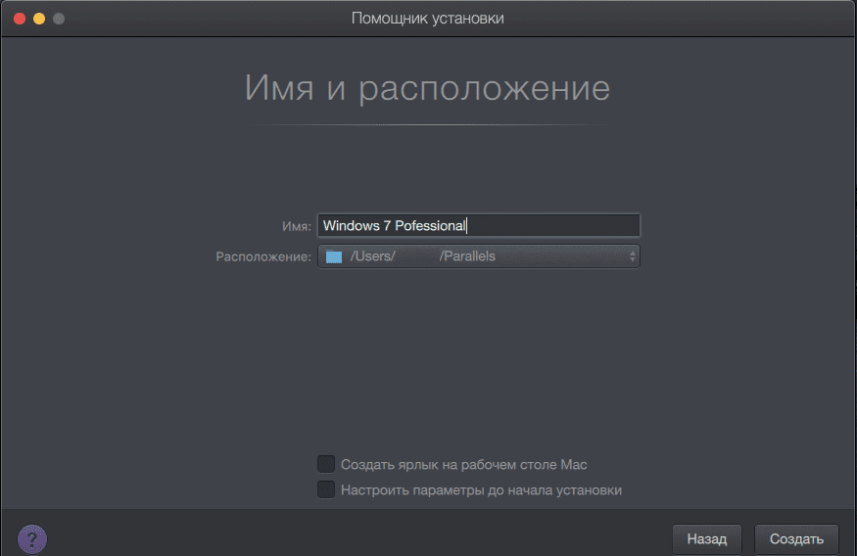
Task: Click the Назад button
Action: pyautogui.click(x=707, y=539)
